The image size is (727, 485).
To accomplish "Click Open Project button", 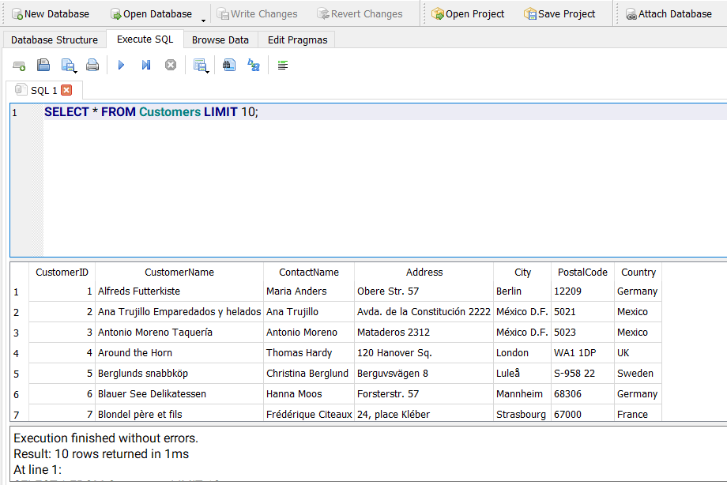I will 467,14.
